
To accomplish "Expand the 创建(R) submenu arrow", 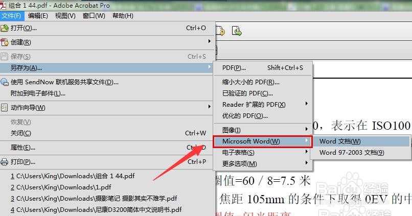I will 209,41.
